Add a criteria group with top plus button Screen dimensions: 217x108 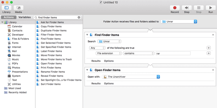coord(209,48)
